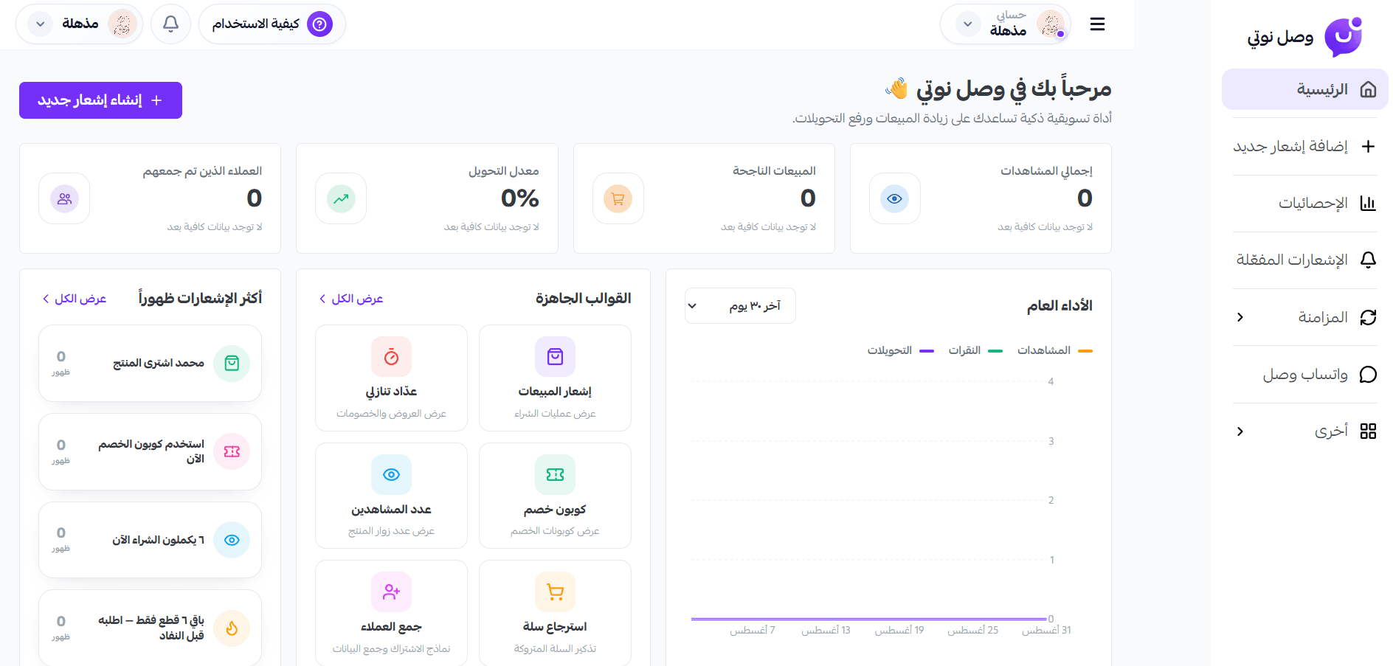
Task: Open the محمد اشترى المنتج notification row
Action: (x=150, y=364)
